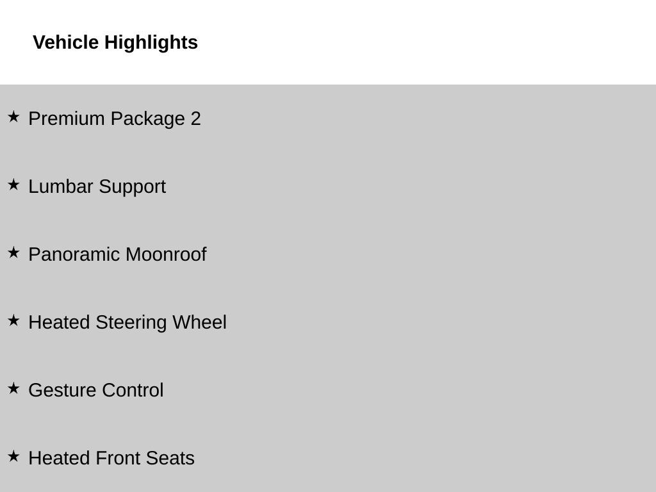Select the Premium Package 2 text
Viewport: 656px width, 492px height.
(x=115, y=119)
